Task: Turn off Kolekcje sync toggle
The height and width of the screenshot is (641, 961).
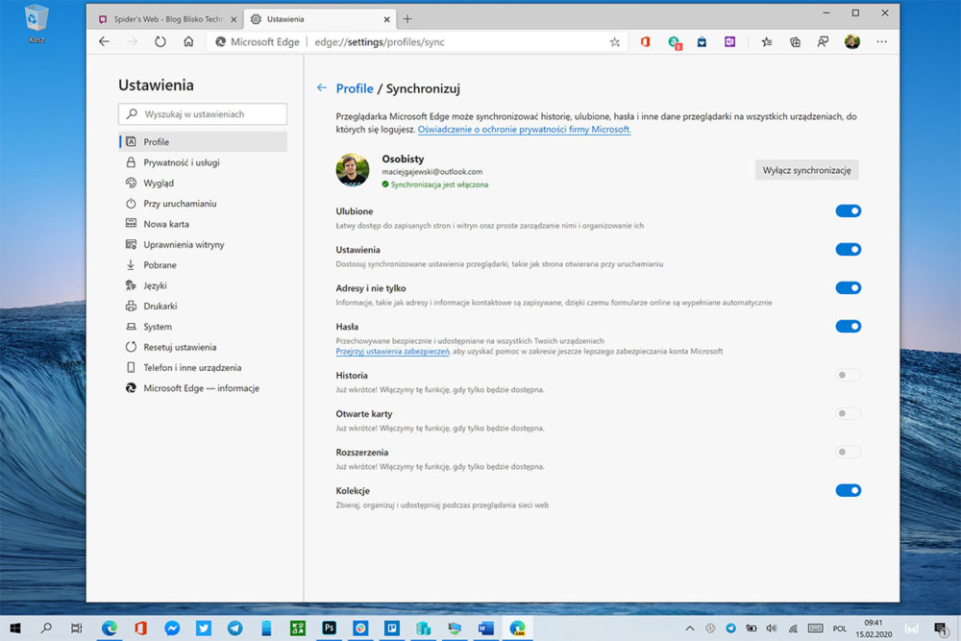Action: coord(849,490)
